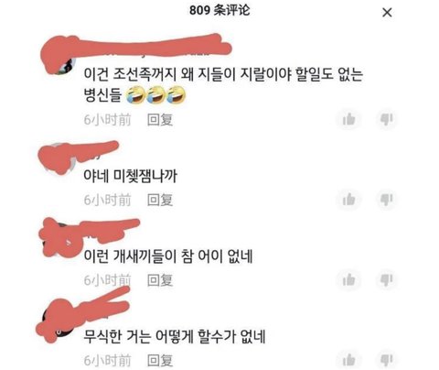439x370 pixels.
Task: Select the '무식한 거는 어떻게' comment text
Action: (175, 336)
